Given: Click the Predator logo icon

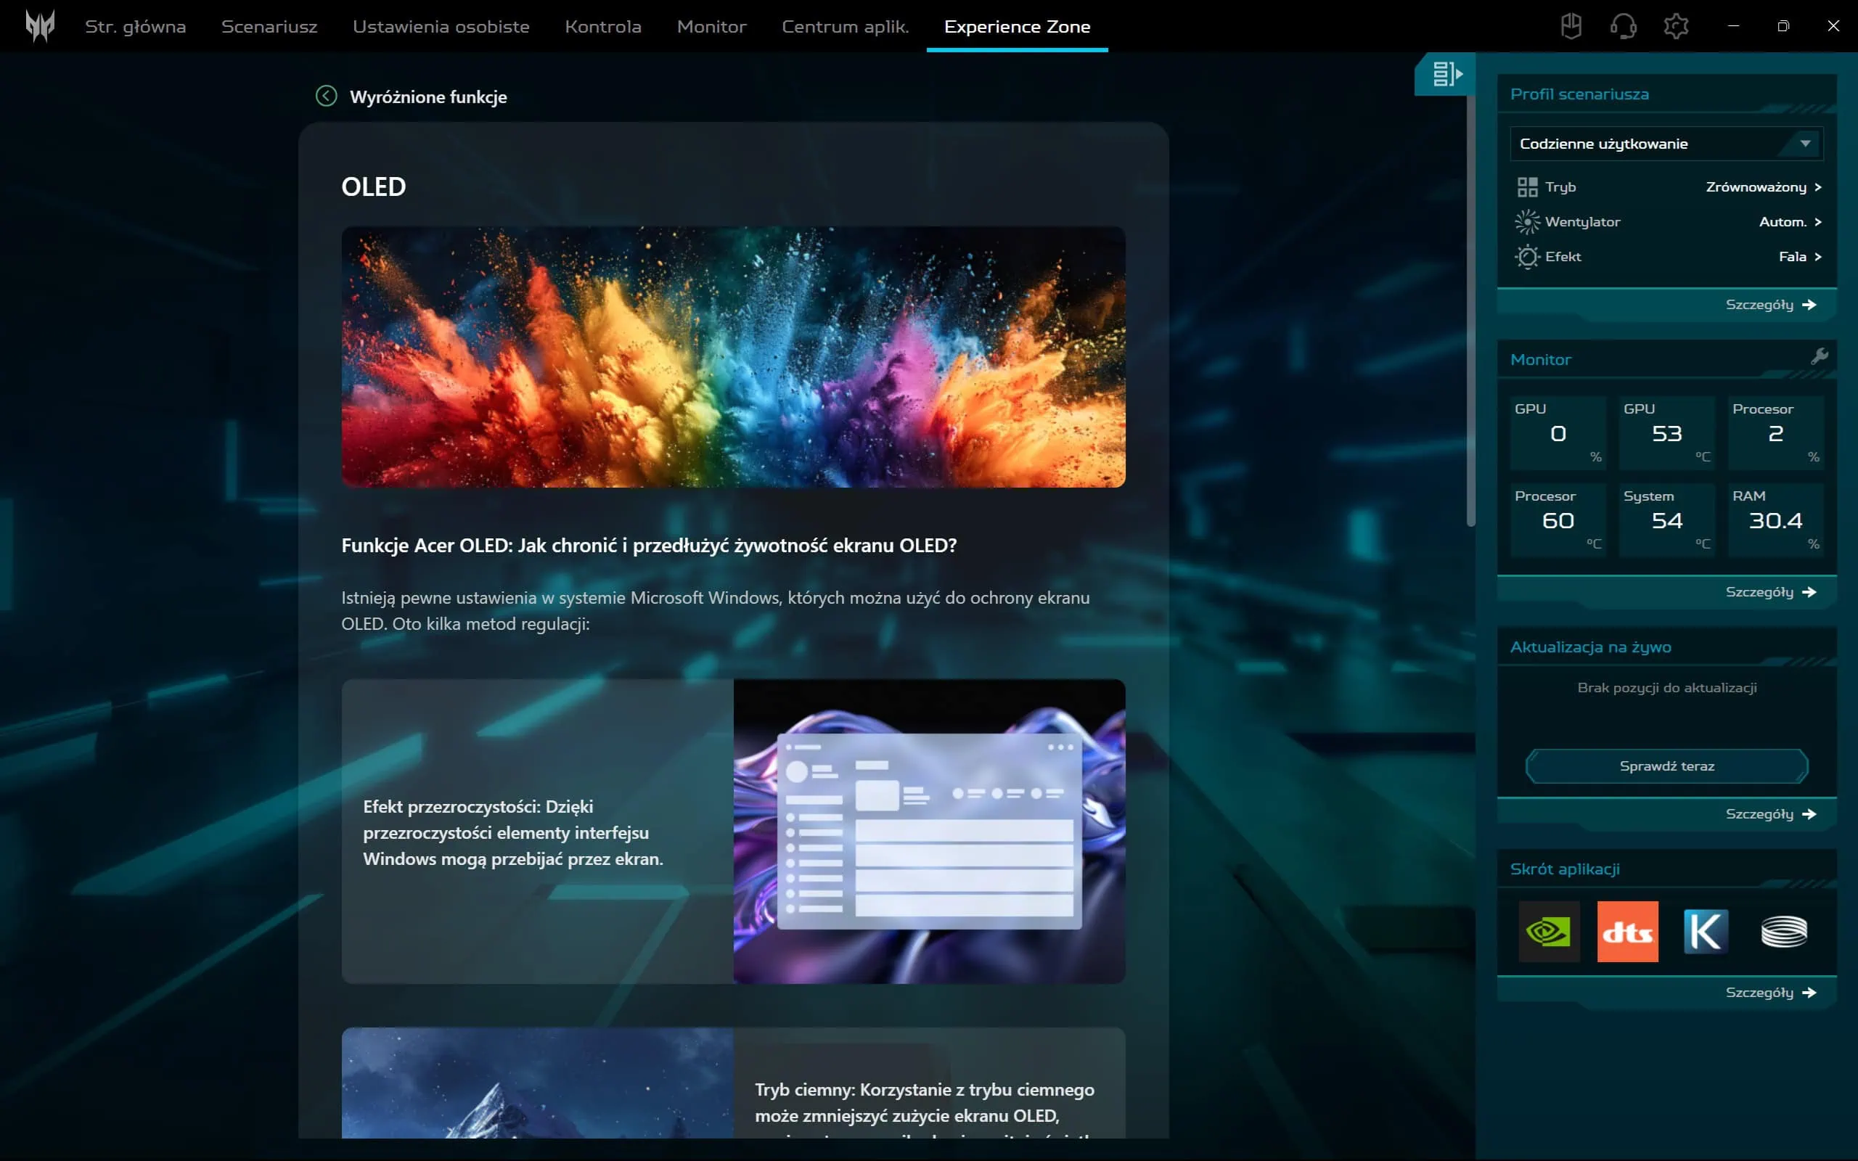Looking at the screenshot, I should click(40, 26).
